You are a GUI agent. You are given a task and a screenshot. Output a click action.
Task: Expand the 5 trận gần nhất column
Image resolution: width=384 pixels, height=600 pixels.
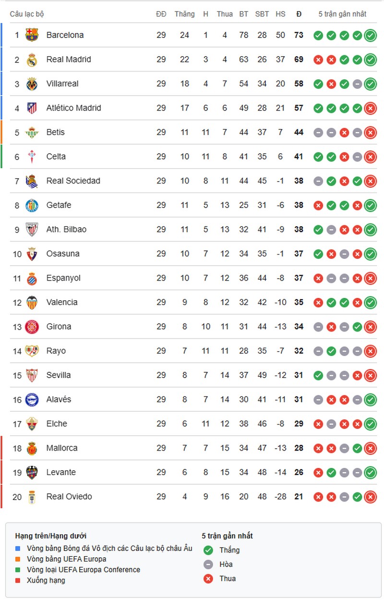(x=343, y=14)
